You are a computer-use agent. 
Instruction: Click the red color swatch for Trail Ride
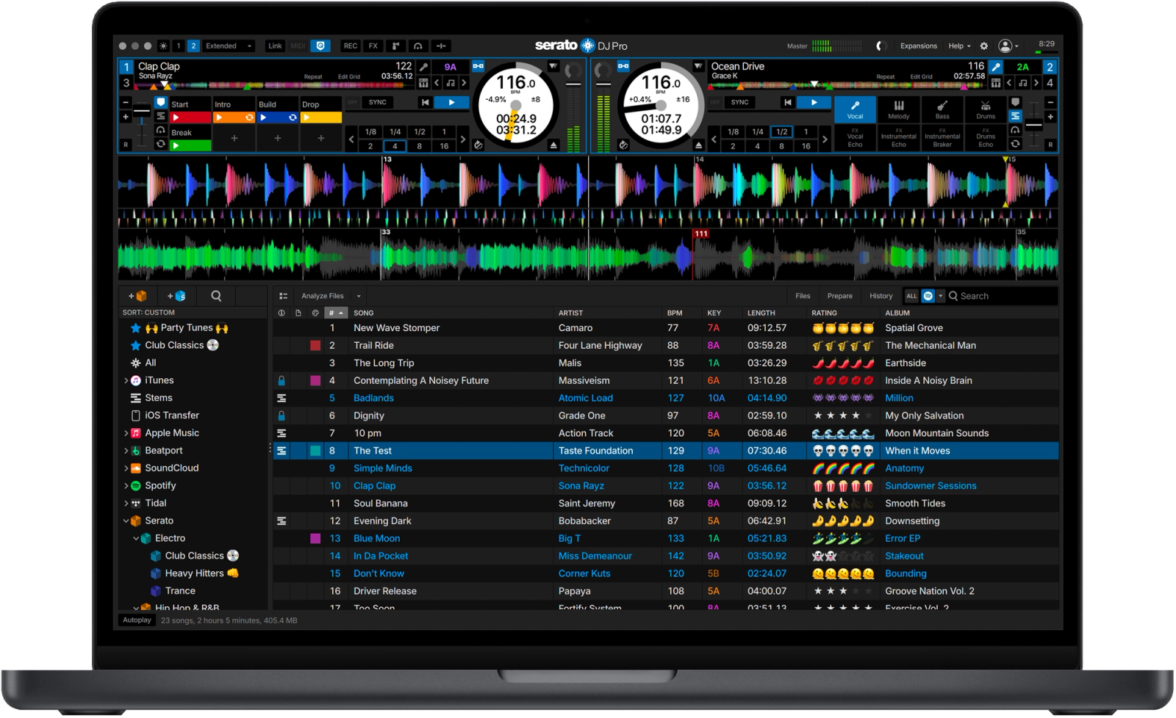pos(315,345)
